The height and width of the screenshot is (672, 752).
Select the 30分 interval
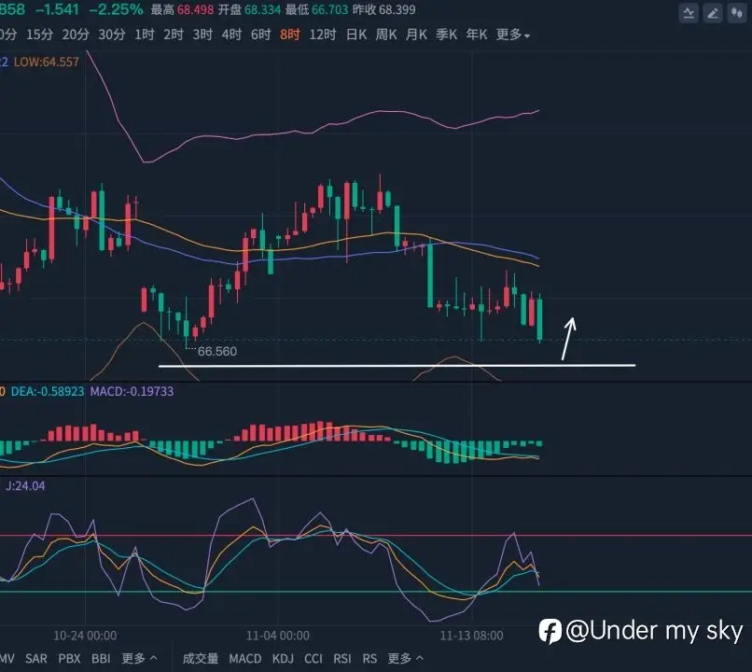click(x=112, y=35)
